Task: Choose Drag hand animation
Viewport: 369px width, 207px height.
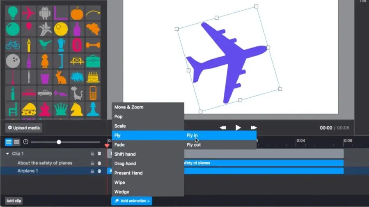Action: 148,163
